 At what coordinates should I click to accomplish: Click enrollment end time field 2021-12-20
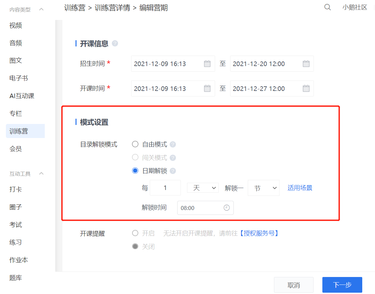pyautogui.click(x=272, y=64)
